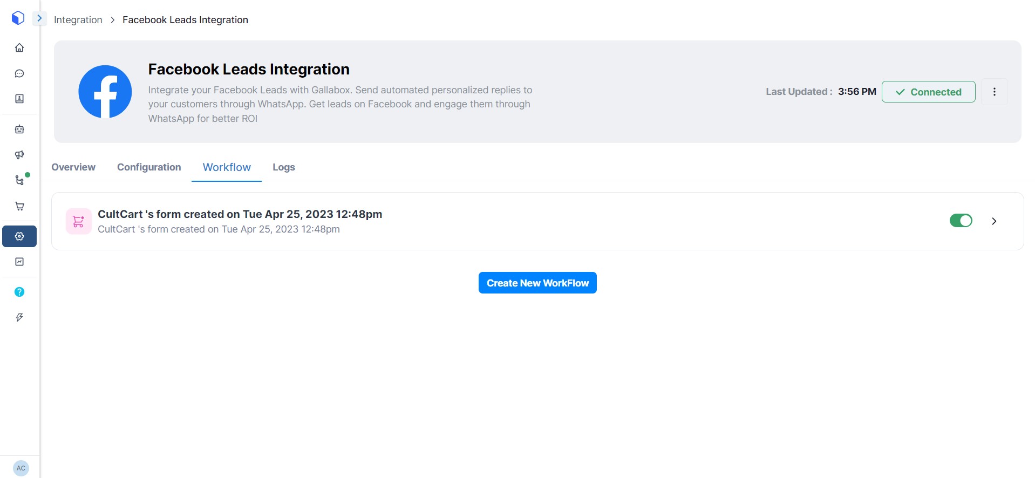Open the Sequence flow icon with green dot
The image size is (1035, 478).
click(x=19, y=180)
